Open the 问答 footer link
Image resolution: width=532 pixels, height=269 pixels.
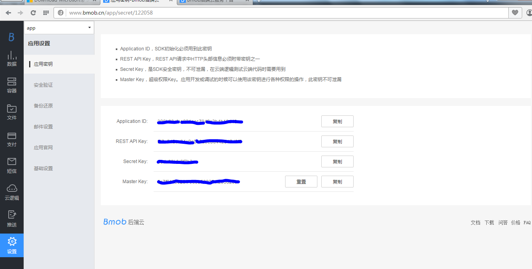(x=503, y=223)
